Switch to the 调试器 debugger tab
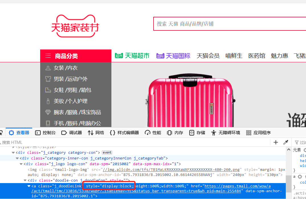The image size is (306, 199). [x=72, y=133]
